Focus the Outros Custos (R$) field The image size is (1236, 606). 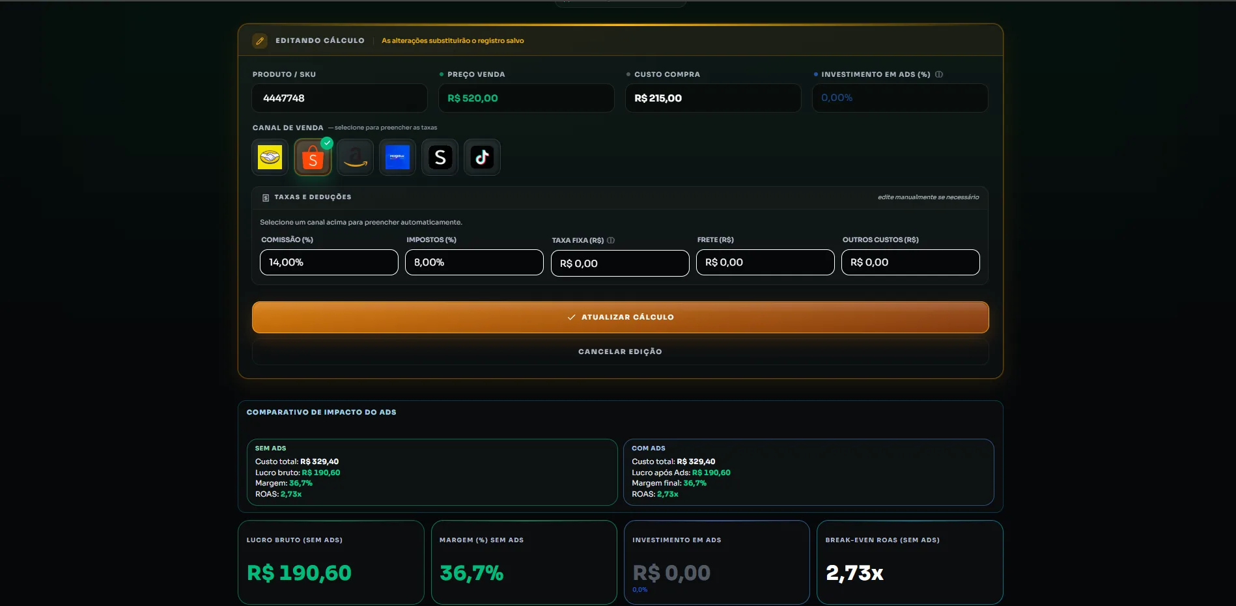tap(910, 262)
